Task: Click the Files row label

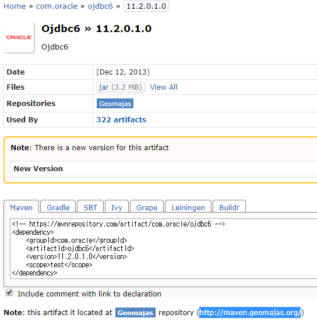Action: (16, 87)
